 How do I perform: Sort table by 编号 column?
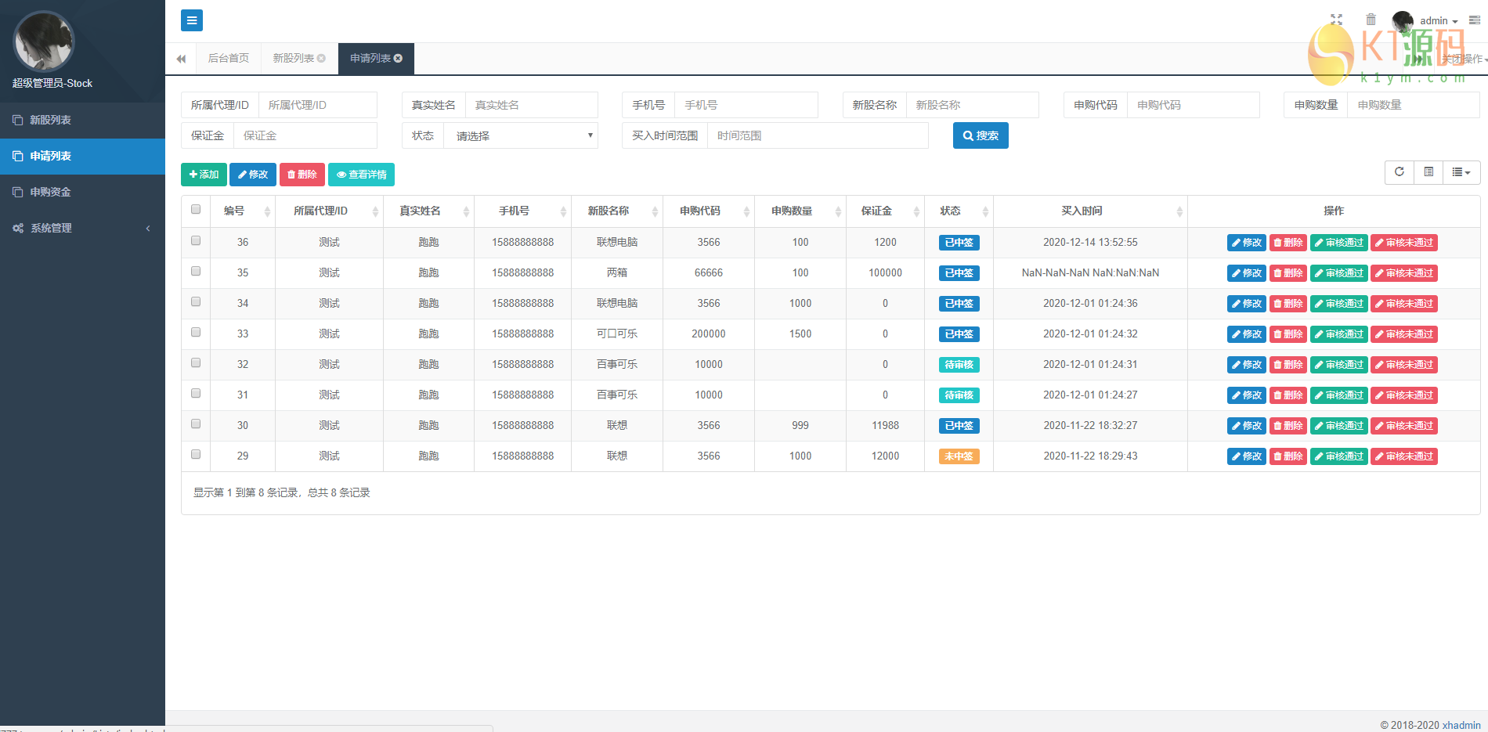coord(243,211)
